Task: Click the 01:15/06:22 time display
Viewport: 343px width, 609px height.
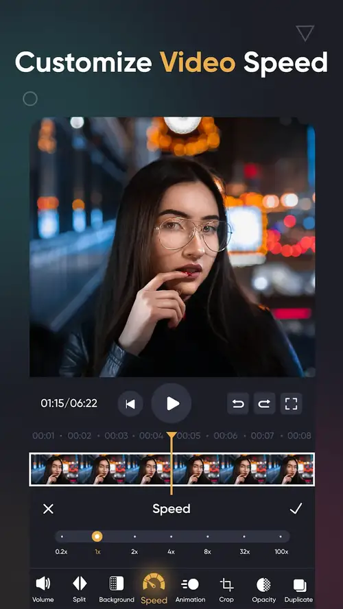Action: click(69, 403)
